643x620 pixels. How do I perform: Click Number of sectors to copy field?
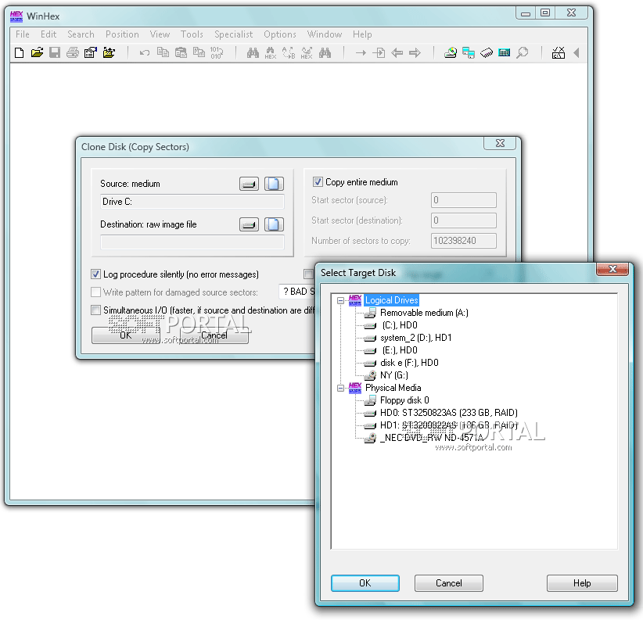[463, 241]
